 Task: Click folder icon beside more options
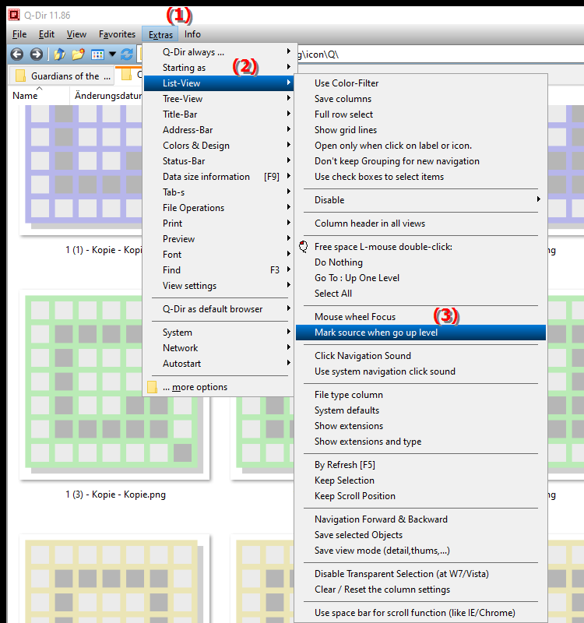click(x=152, y=387)
